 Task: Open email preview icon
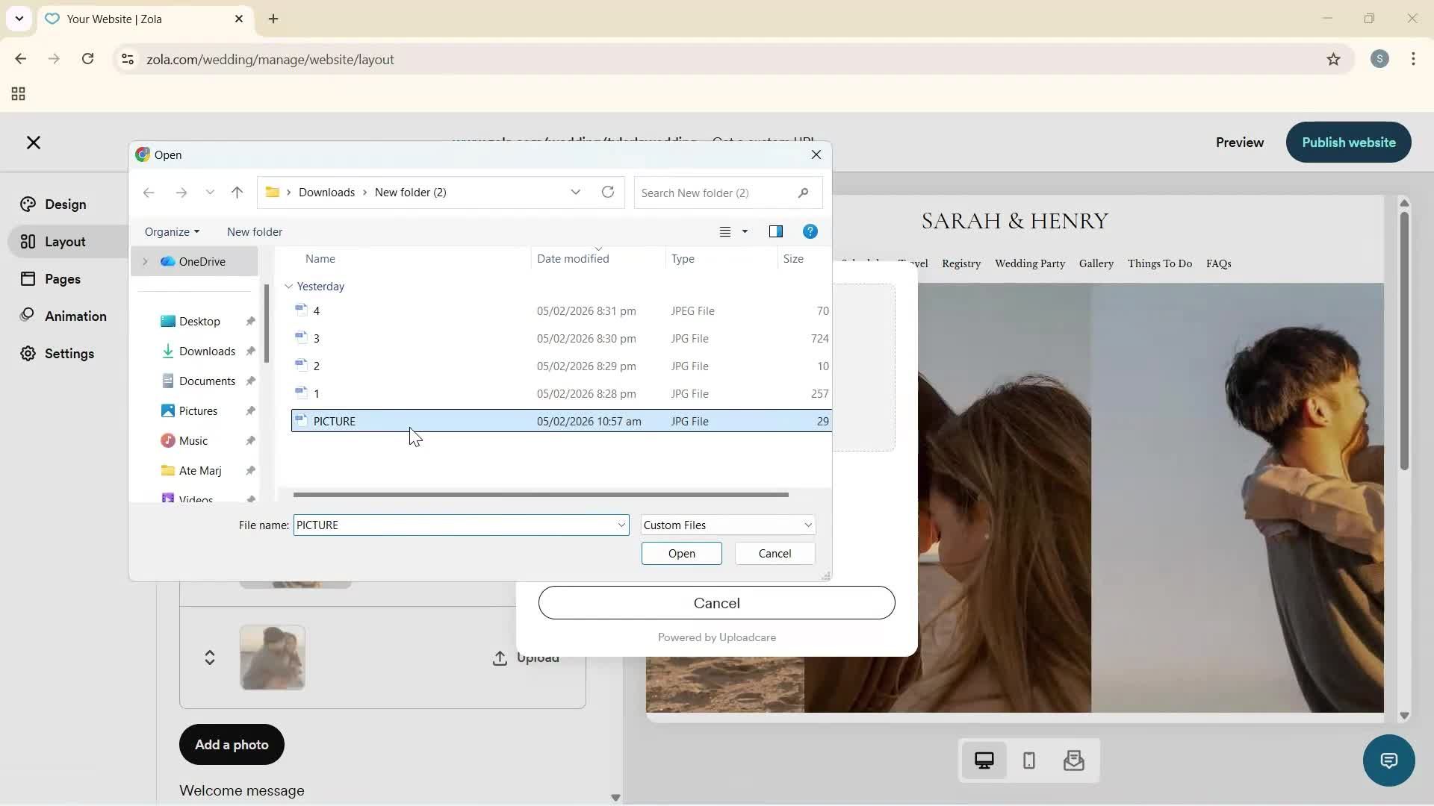coord(1073,760)
